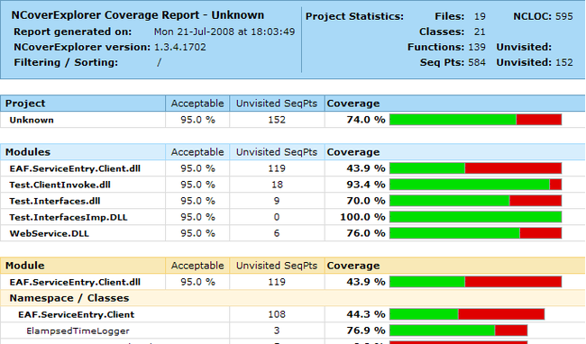Click the version number 1.3.4.1702
This screenshot has height=344, width=586.
click(x=179, y=47)
